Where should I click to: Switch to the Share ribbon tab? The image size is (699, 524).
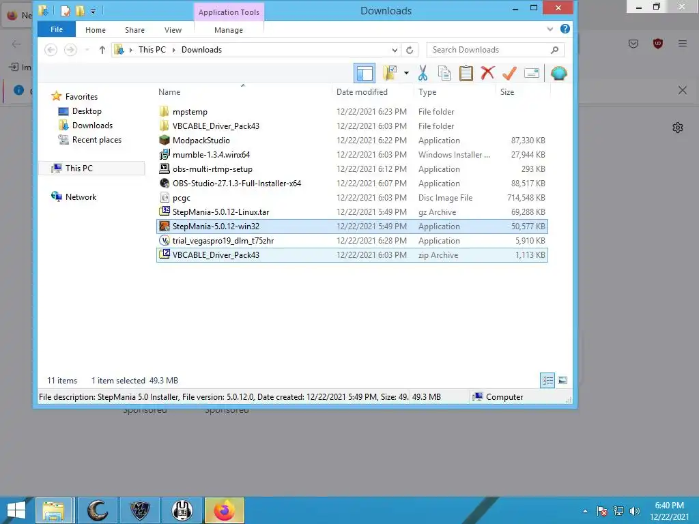point(134,30)
